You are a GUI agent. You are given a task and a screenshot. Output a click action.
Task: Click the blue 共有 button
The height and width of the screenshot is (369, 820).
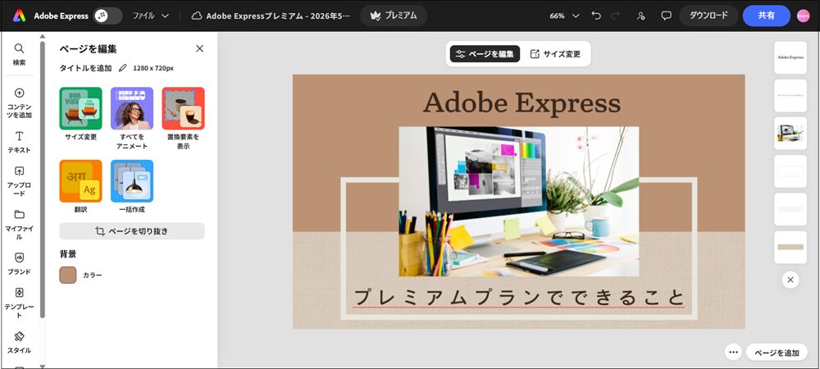click(x=766, y=16)
